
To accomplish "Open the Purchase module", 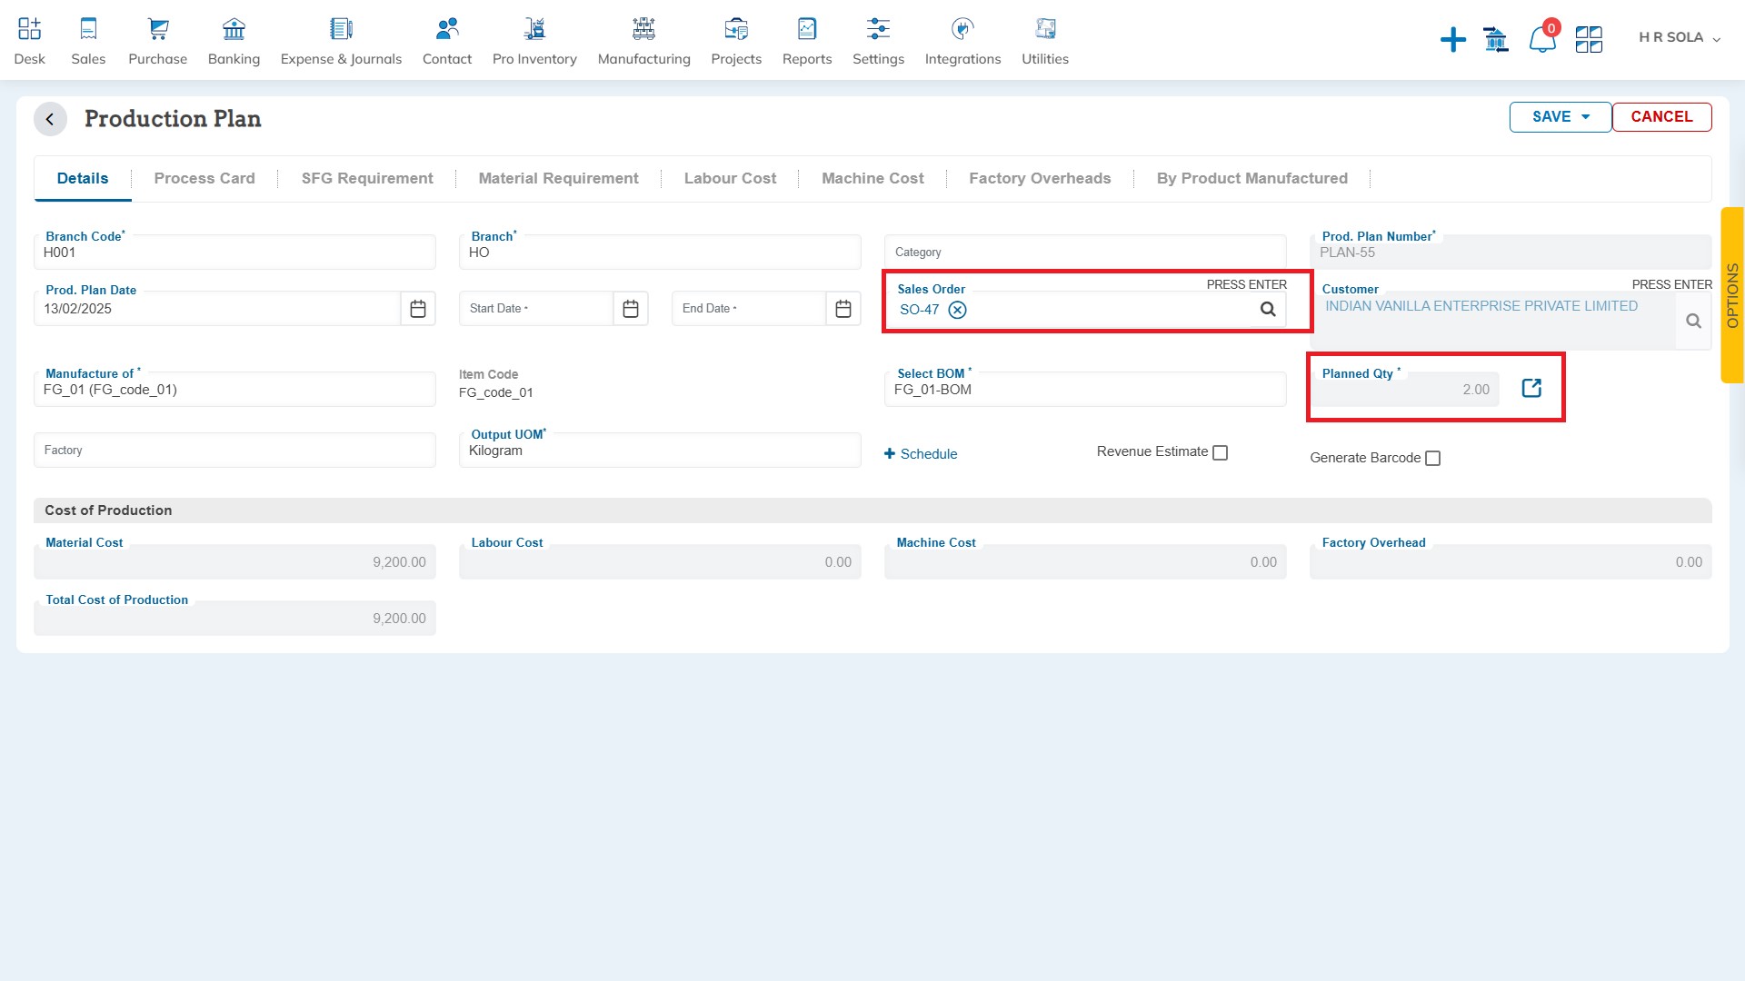I will (157, 41).
